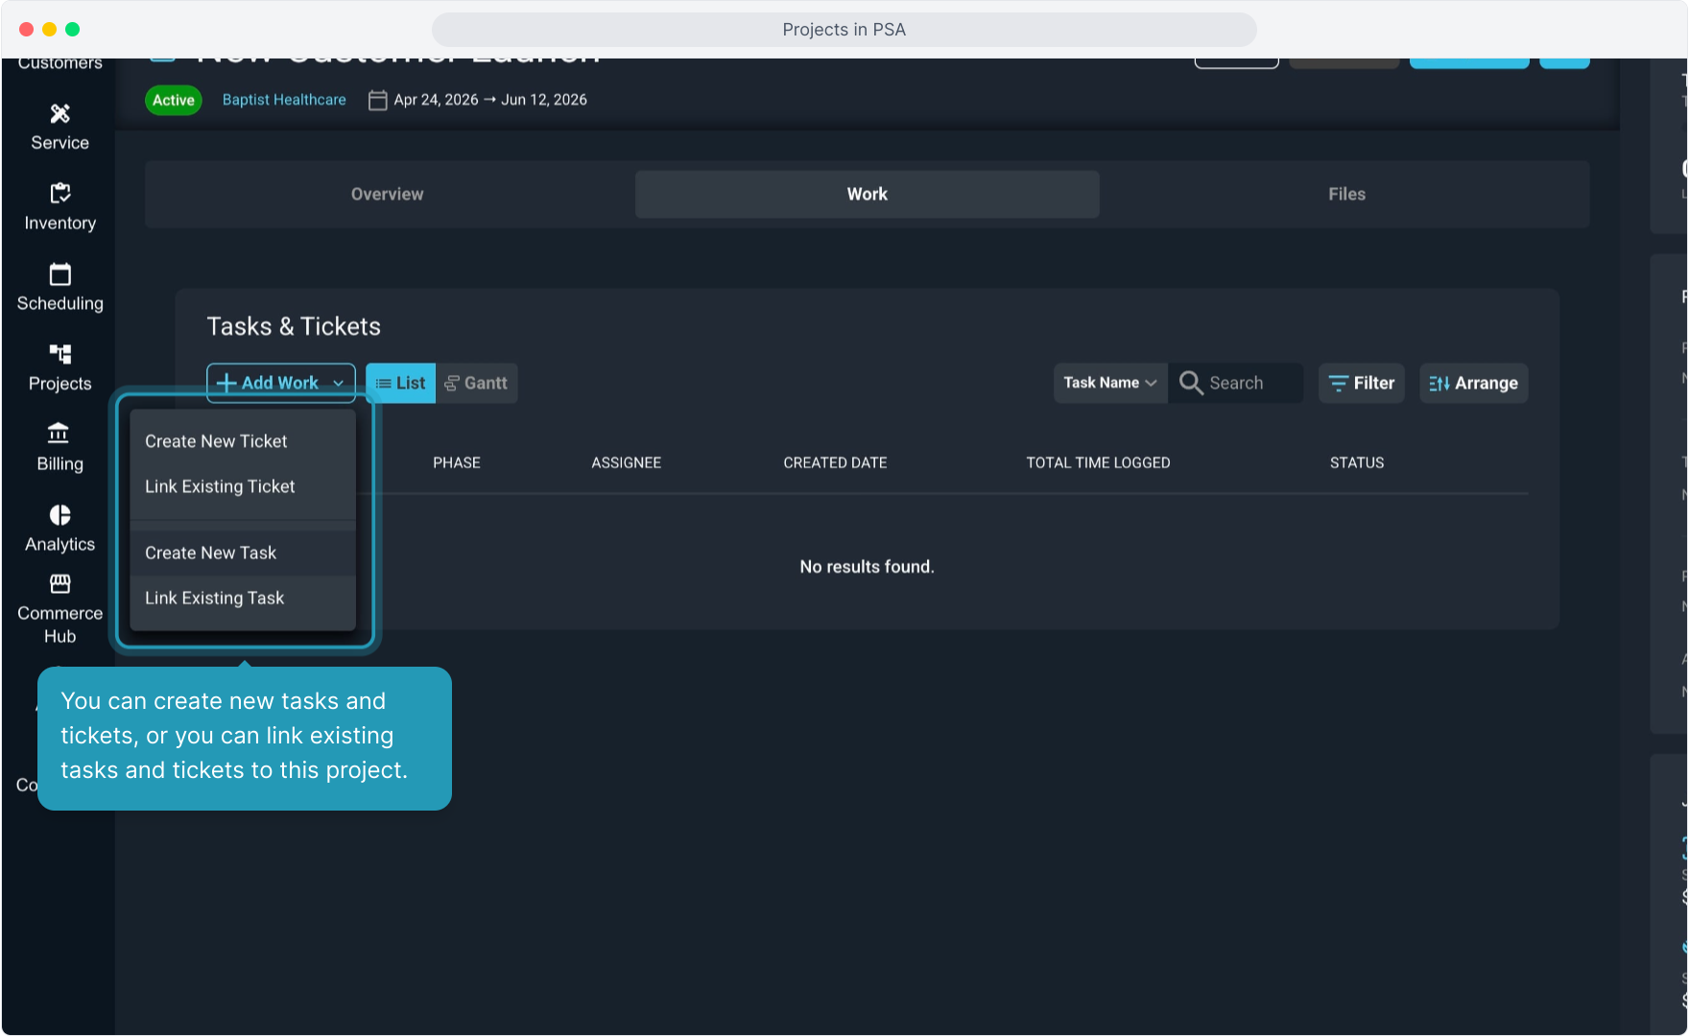Click the Total Time Logged column header
This screenshot has height=1036, width=1689.
pos(1099,462)
